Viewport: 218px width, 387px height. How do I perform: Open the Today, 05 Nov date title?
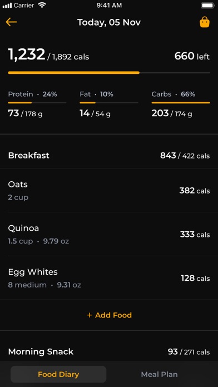click(109, 22)
